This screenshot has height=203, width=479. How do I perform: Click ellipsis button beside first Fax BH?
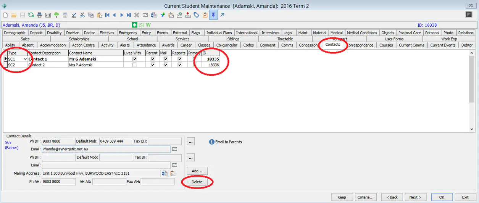click(x=191, y=142)
